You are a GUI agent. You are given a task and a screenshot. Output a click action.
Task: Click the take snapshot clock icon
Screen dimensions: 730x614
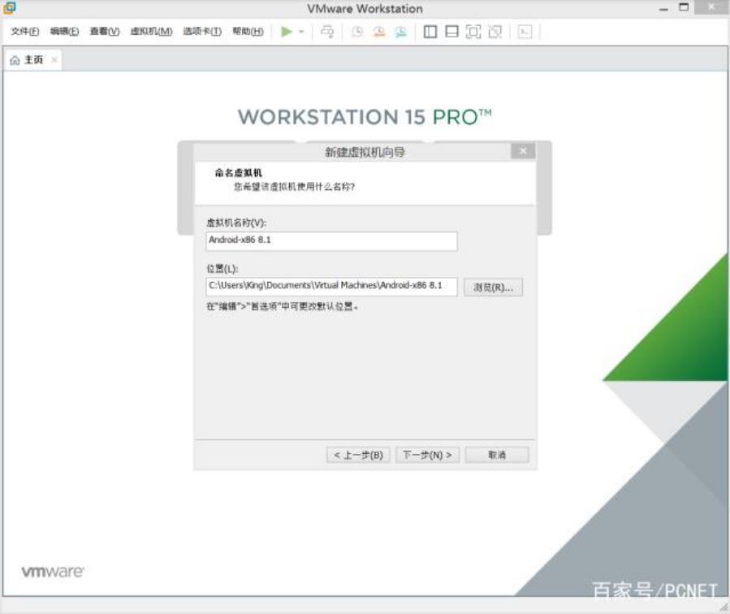click(357, 32)
